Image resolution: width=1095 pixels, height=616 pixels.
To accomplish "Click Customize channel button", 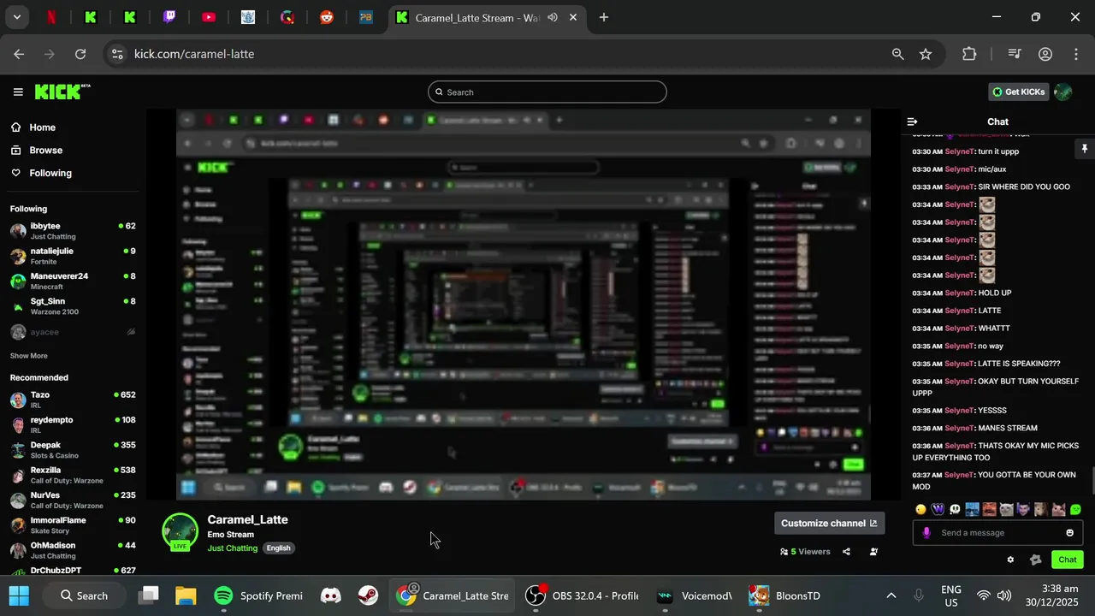I will coord(829,523).
